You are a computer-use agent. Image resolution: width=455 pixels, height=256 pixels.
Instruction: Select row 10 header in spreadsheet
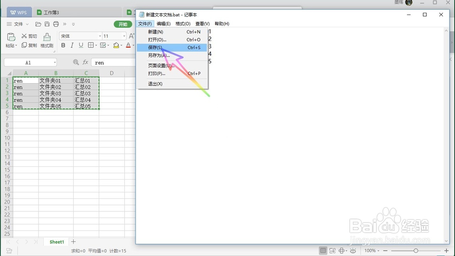[x=7, y=138]
